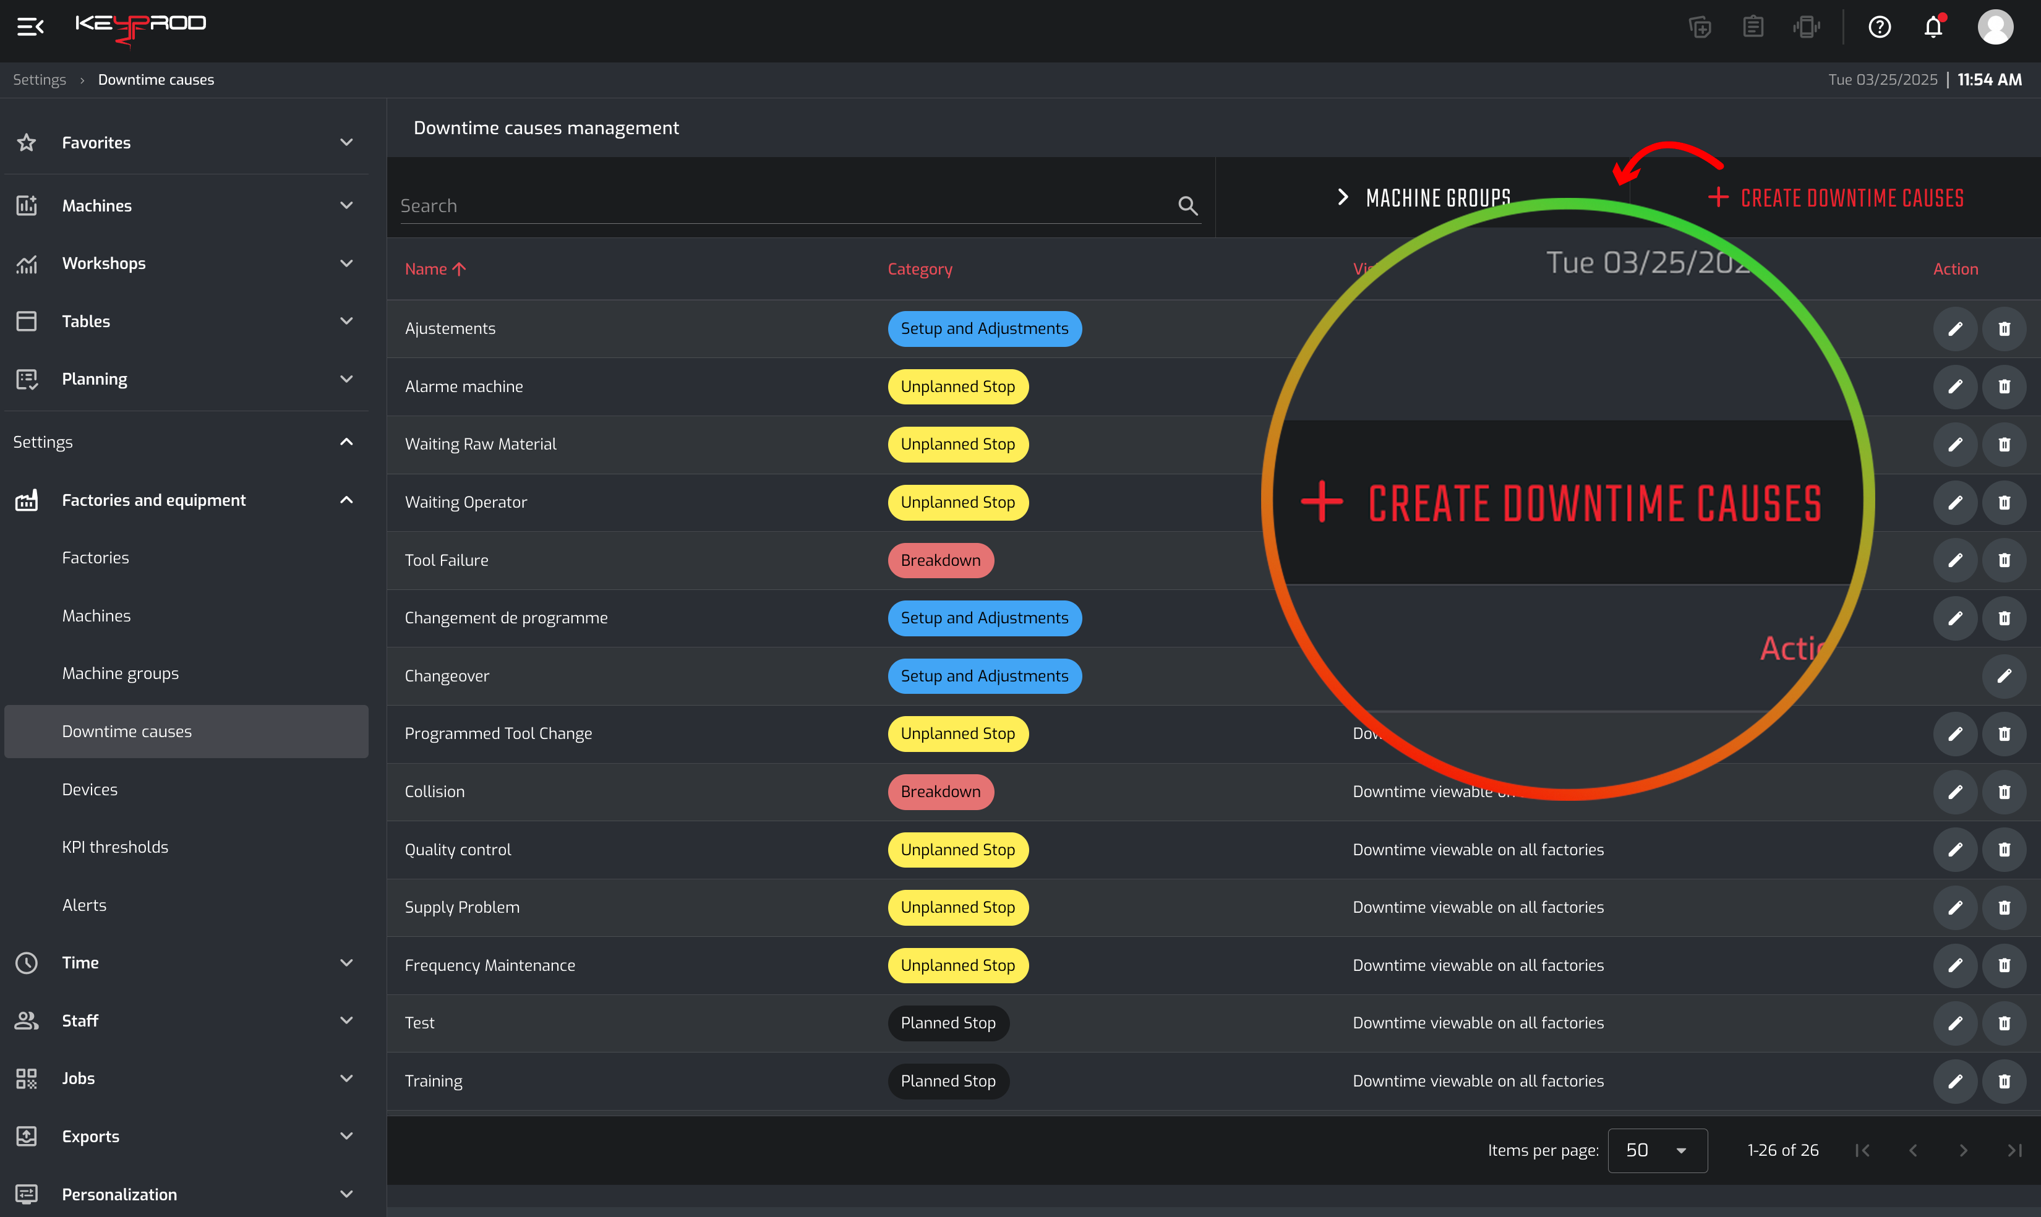Delete the Ajustements downtime cause
This screenshot has width=2041, height=1217.
[2004, 329]
